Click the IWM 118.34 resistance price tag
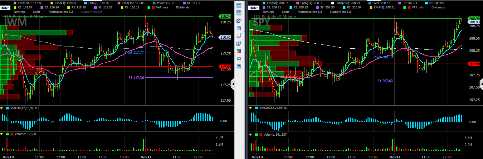Viewport: 483px width, 159px height. point(225,17)
